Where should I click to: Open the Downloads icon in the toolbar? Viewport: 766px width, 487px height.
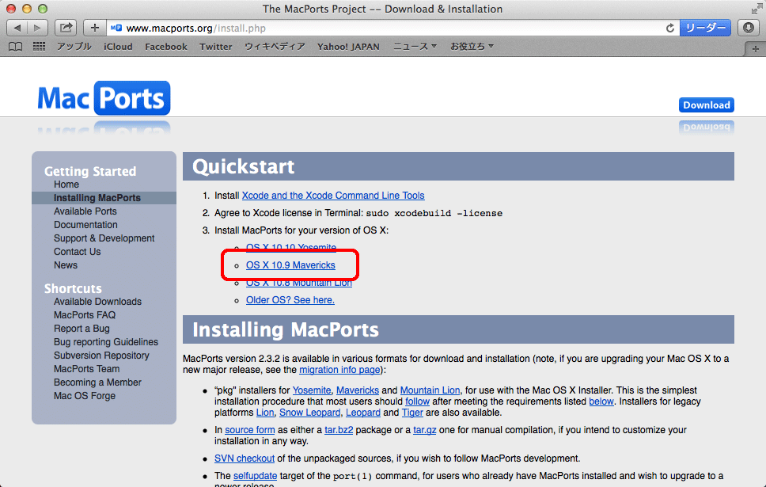[x=748, y=28]
